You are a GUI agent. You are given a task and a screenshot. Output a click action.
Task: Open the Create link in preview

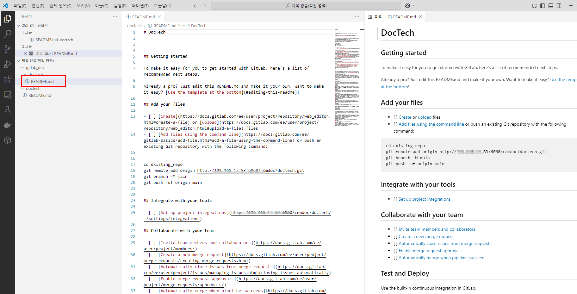tap(405, 117)
